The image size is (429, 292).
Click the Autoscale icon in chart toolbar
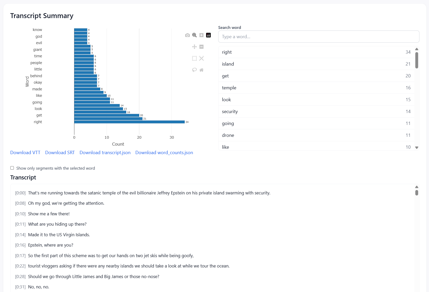click(201, 58)
